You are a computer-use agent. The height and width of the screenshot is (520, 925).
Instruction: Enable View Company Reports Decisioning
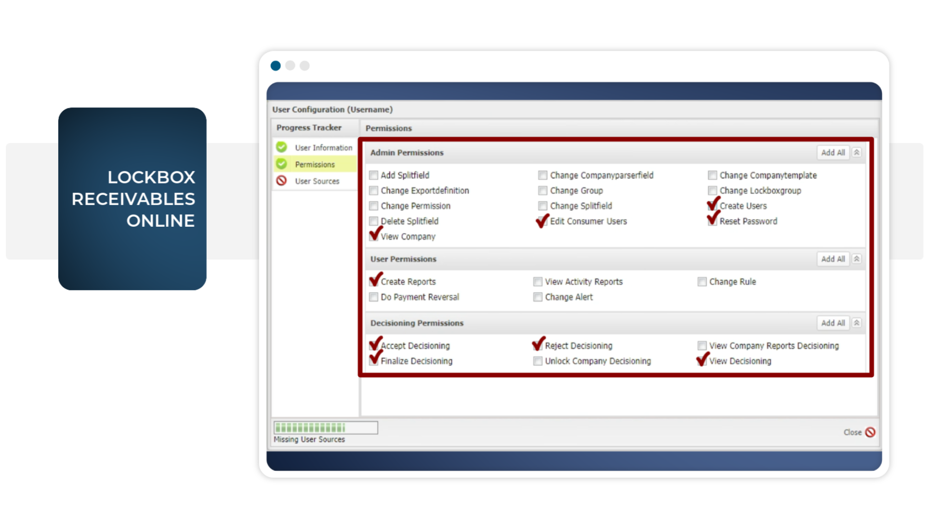click(x=702, y=345)
